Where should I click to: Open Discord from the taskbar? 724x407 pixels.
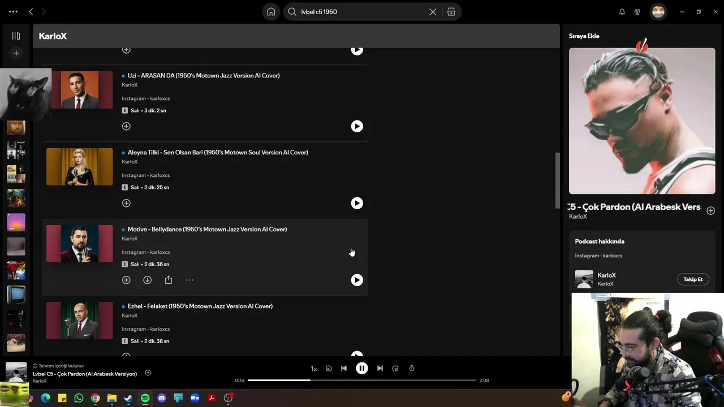(x=162, y=398)
